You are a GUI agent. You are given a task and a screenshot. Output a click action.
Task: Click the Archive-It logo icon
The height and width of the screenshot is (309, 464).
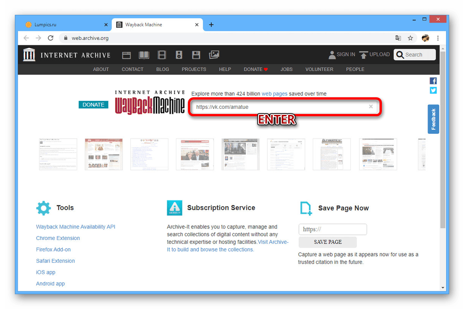tap(174, 208)
